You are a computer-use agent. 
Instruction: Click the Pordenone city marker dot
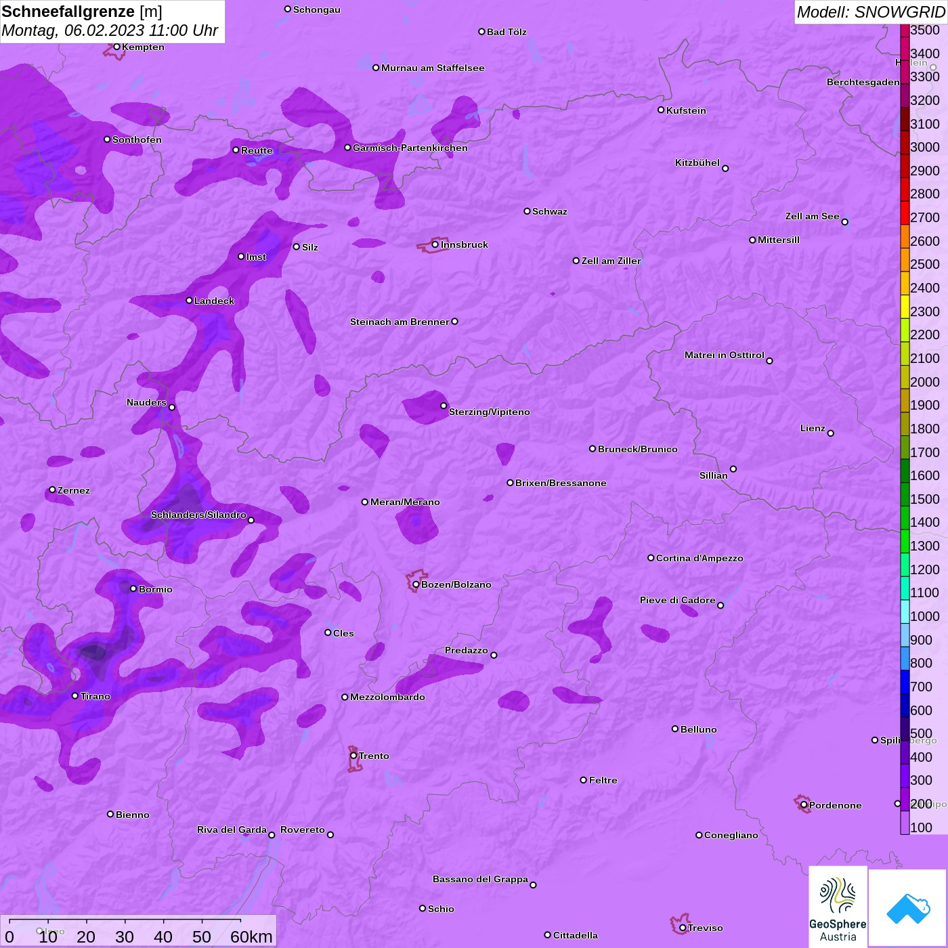(804, 805)
